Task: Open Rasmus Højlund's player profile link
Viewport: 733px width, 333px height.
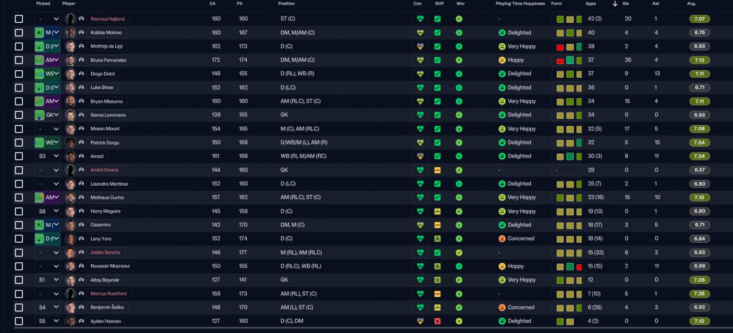Action: click(108, 19)
